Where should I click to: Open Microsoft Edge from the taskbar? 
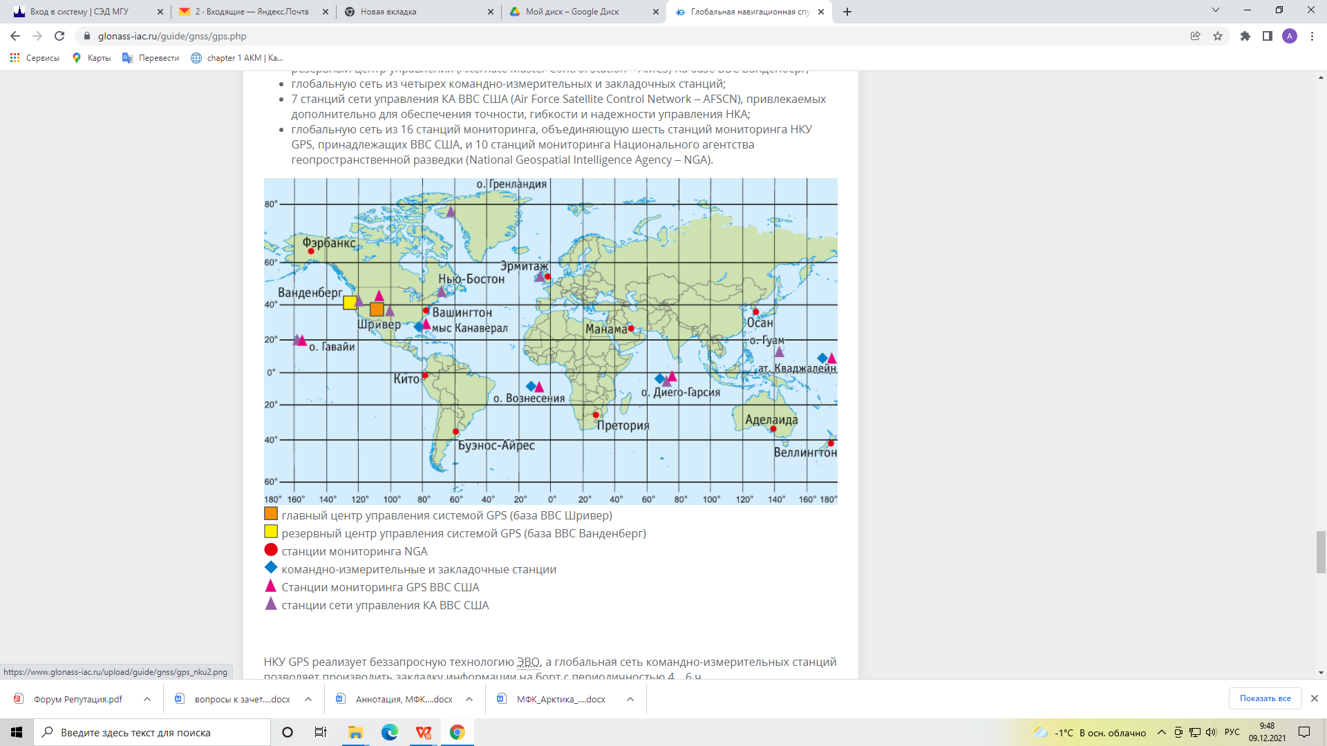tap(390, 732)
